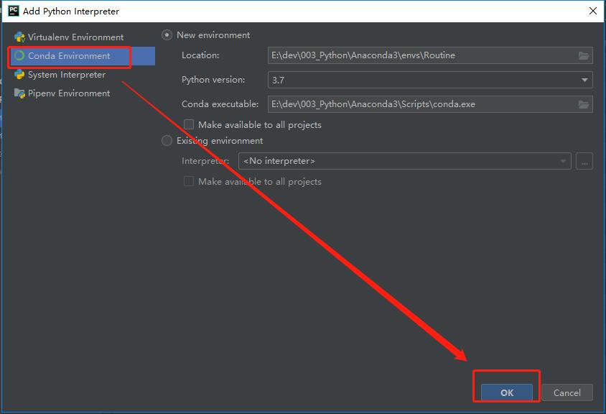Open the interpreter browse ellipsis button
The image size is (606, 414).
point(584,161)
